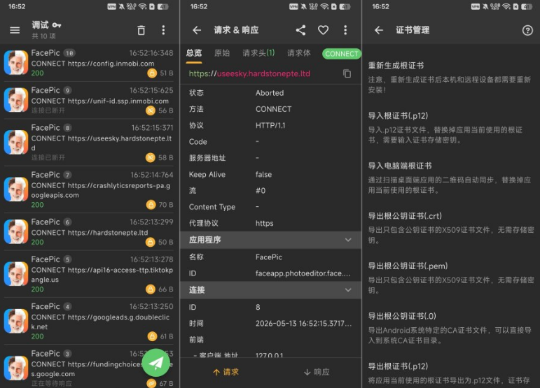This screenshot has height=388, width=540.
Task: Open help icon on 证书管理 page
Action: (x=527, y=30)
